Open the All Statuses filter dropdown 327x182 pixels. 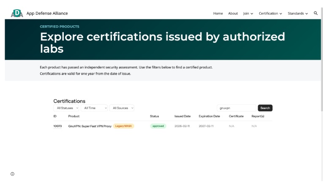pyautogui.click(x=66, y=108)
